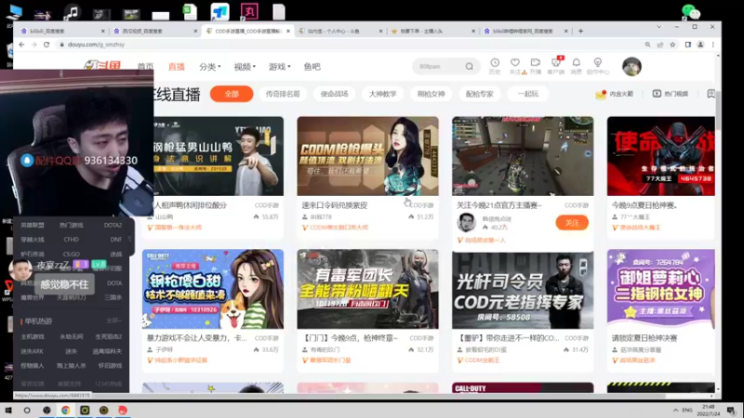Select the 使命战场 filter pill

[x=335, y=94]
